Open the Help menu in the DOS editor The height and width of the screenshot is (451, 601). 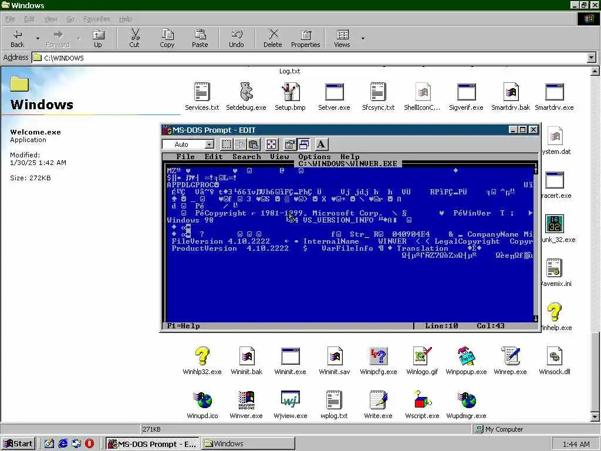[350, 157]
